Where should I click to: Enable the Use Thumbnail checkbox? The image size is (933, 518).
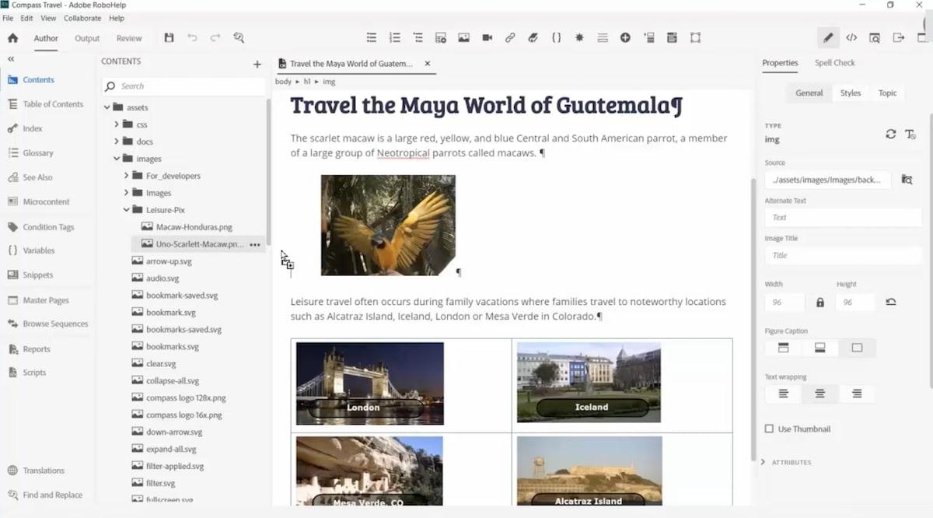tap(769, 429)
